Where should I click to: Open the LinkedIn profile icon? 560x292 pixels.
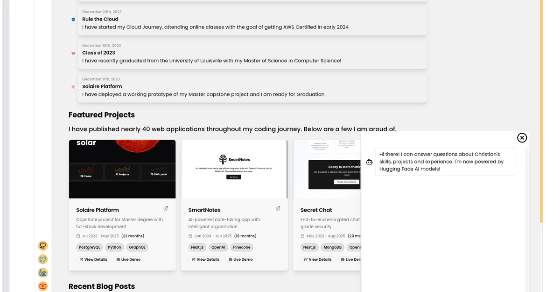click(x=43, y=273)
